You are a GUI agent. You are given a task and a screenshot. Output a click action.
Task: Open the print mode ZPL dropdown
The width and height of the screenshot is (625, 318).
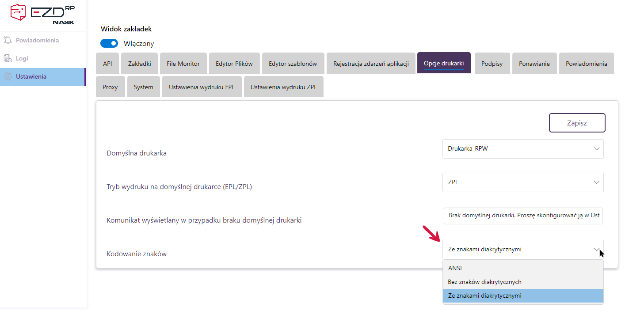pyautogui.click(x=522, y=182)
